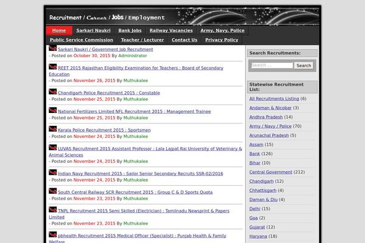Open the Bihar category link
365x243 pixels.
255,163
